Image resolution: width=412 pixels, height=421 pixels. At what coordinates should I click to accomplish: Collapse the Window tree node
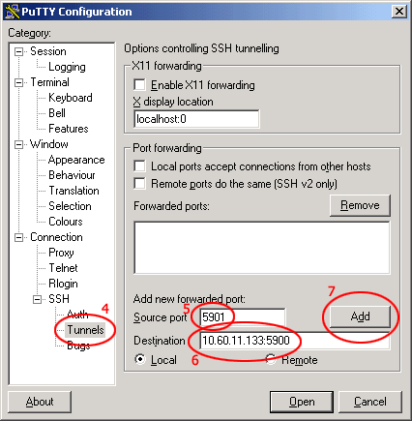(x=19, y=144)
